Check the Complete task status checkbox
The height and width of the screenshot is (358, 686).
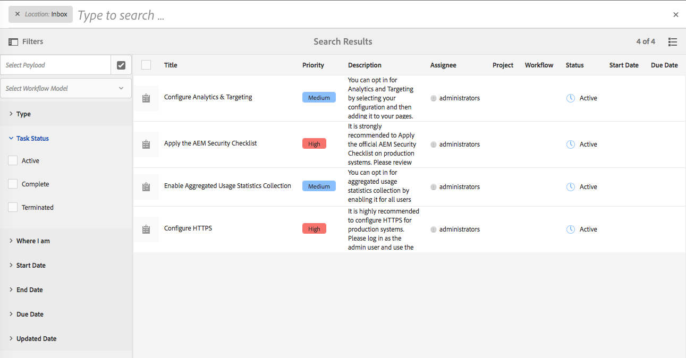coord(13,184)
